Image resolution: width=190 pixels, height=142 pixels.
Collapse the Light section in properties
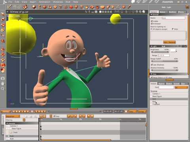151,46
